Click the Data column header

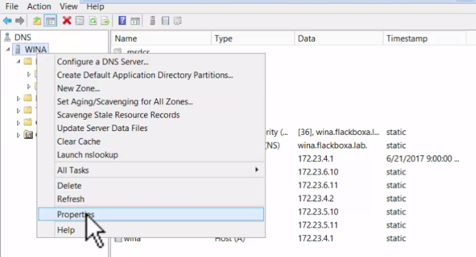pos(306,39)
